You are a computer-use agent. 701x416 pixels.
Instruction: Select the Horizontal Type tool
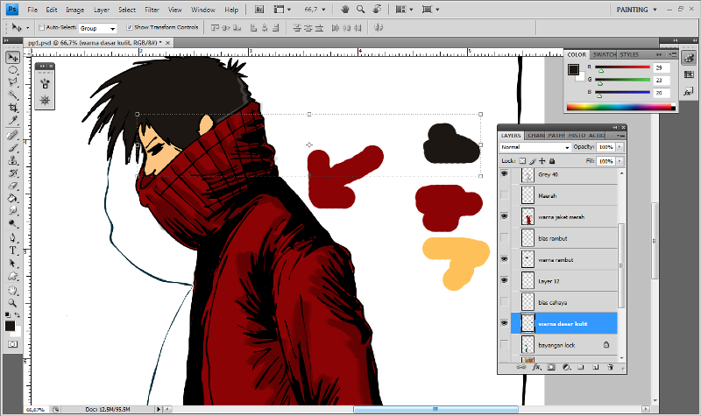13,250
